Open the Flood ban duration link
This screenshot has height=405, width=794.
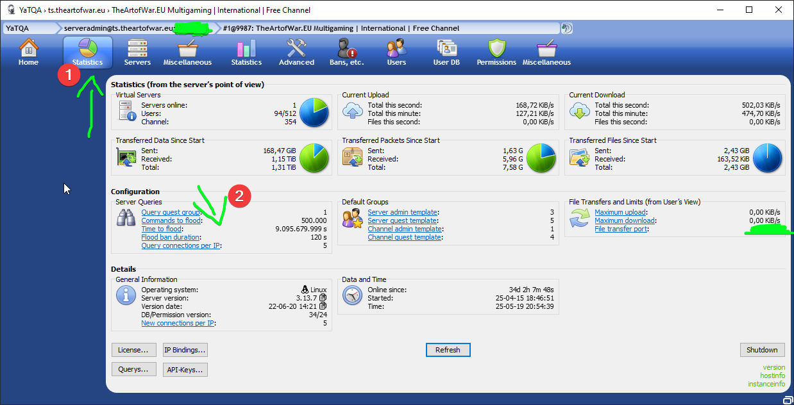[x=171, y=237]
